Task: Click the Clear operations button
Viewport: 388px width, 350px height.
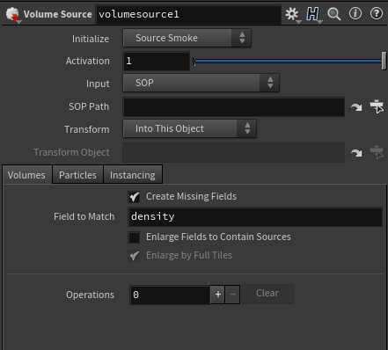Action: 267,293
